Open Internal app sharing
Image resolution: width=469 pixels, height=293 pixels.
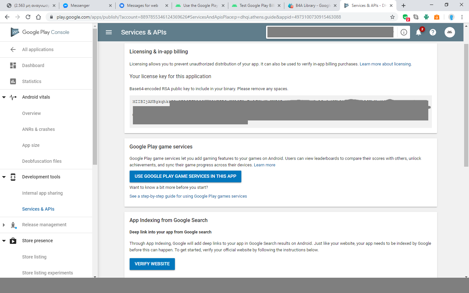tap(42, 193)
